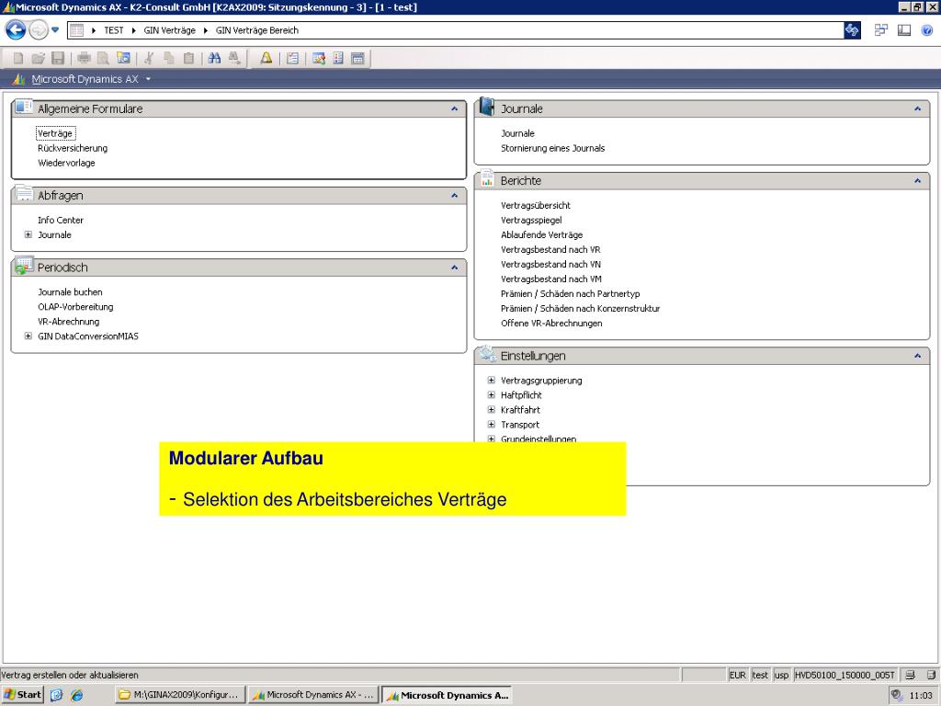Click the binoculars Find icon
941x706 pixels.
214,58
